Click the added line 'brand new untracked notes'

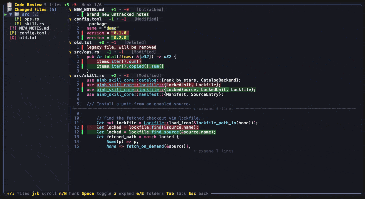[x=117, y=14]
